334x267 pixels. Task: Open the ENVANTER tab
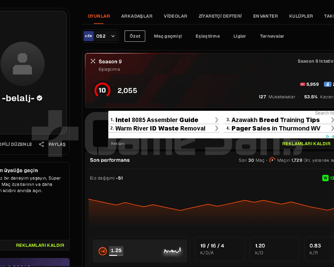coord(265,16)
